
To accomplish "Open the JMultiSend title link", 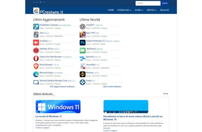I will 91,49.
